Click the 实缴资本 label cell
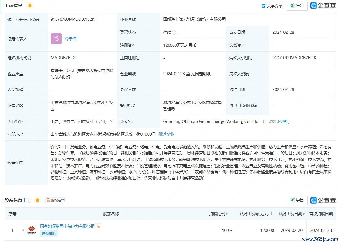Screen dimensions: 340x244 (248, 45)
